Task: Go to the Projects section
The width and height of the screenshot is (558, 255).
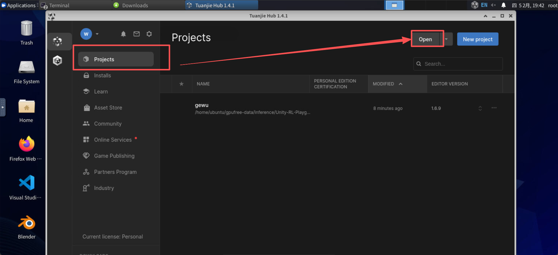Action: [116, 59]
